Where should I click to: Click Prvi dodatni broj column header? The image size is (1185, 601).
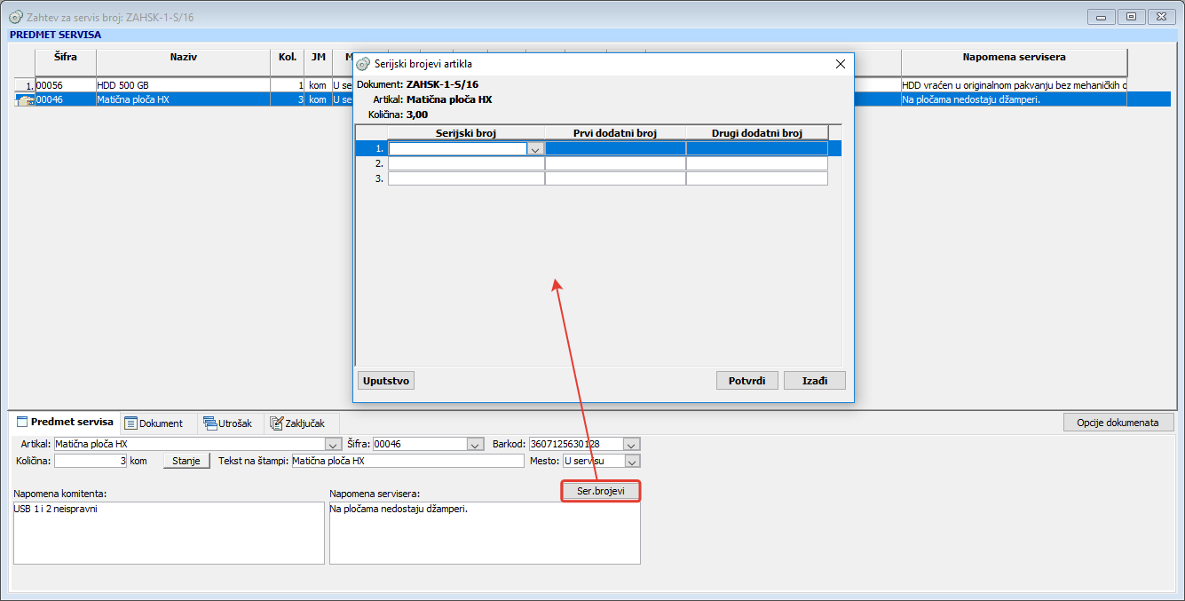tap(615, 133)
